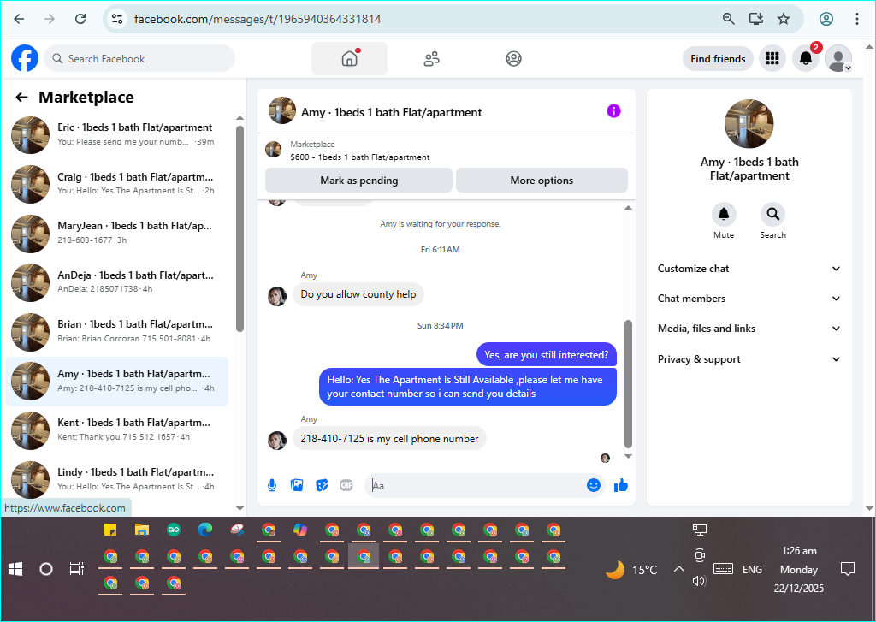Open conversation information purple icon
The width and height of the screenshot is (876, 622).
613,111
